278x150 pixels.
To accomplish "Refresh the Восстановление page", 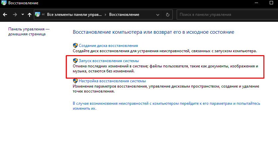I will (168, 15).
